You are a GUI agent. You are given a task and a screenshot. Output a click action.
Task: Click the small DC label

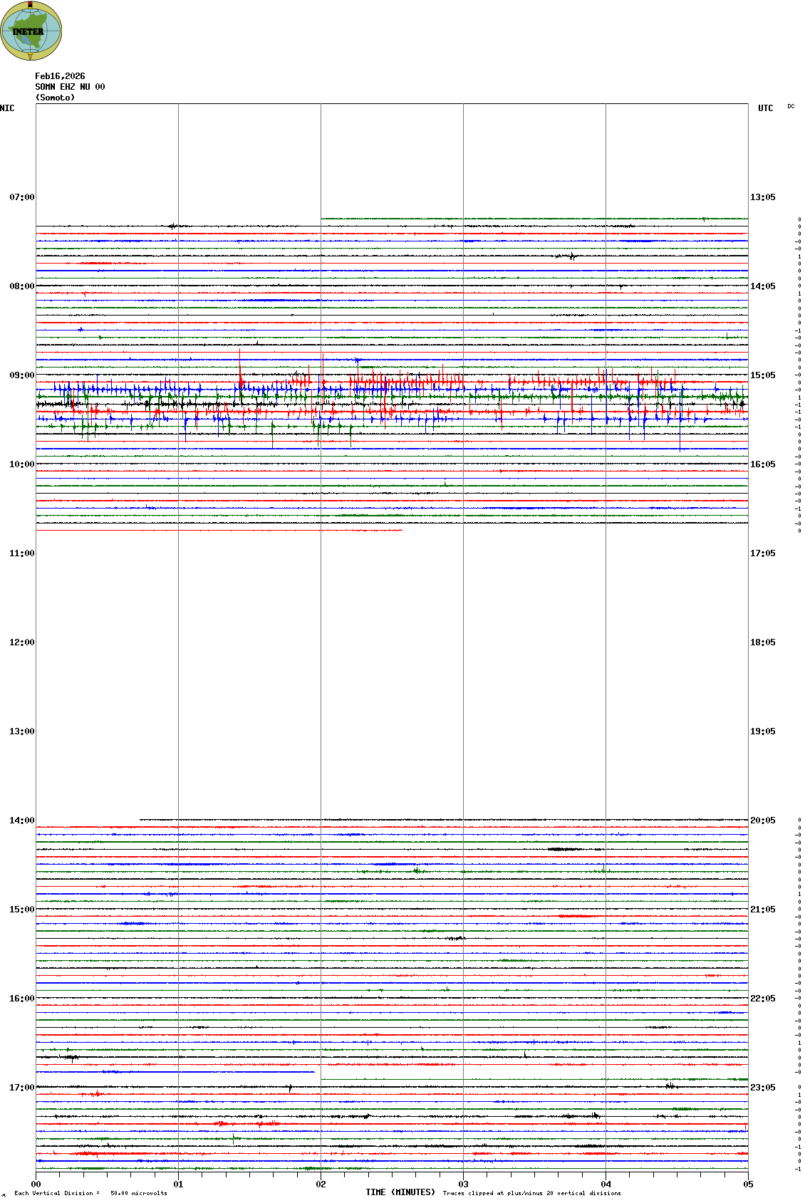pyautogui.click(x=791, y=106)
